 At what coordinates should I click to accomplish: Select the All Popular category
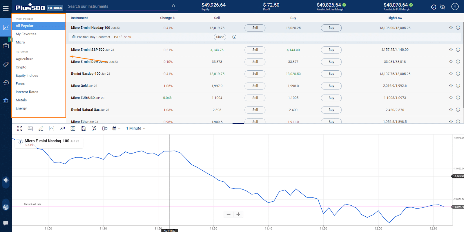[39, 26]
